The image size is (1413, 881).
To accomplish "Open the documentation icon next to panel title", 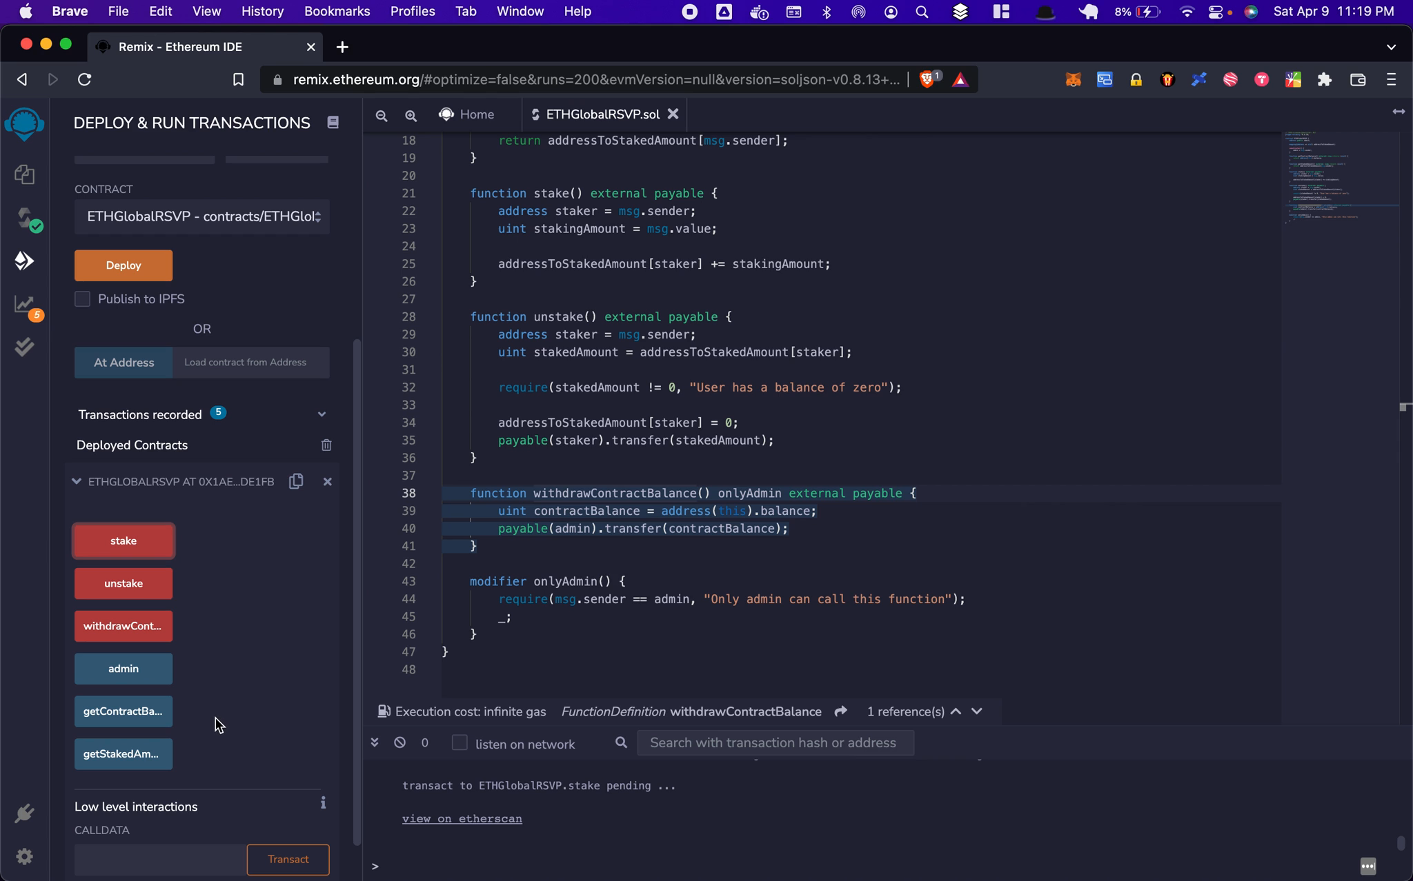I will (333, 123).
